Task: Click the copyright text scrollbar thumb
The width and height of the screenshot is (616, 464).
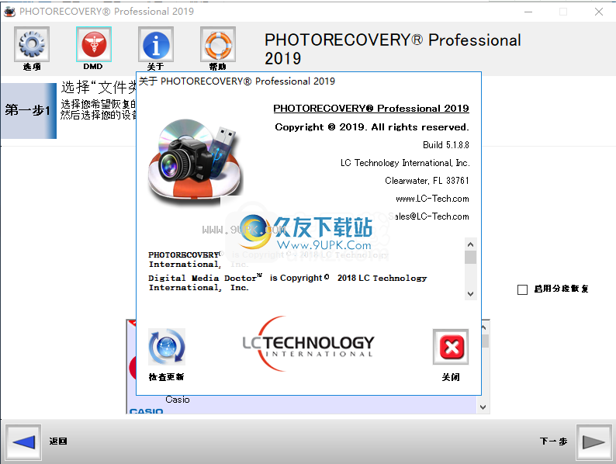Action: (470, 258)
